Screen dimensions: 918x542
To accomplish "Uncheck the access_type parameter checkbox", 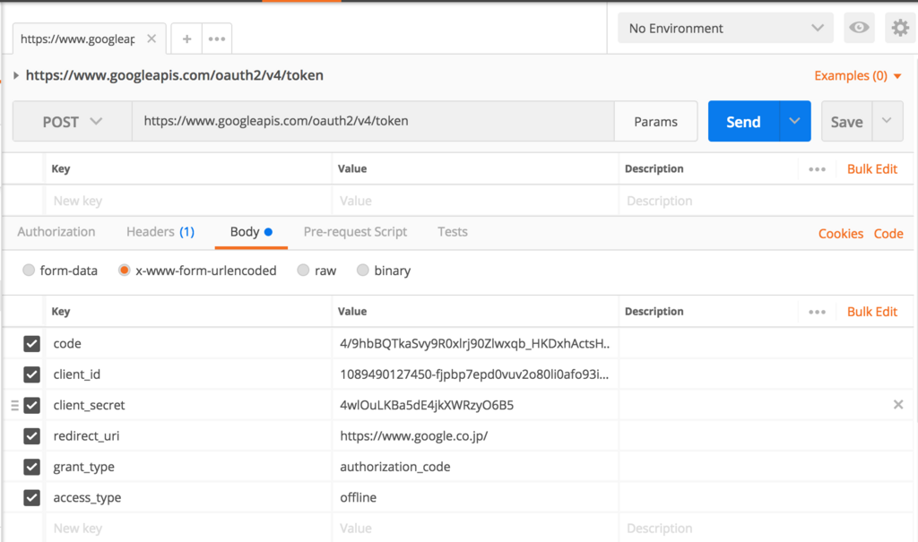I will [x=31, y=497].
